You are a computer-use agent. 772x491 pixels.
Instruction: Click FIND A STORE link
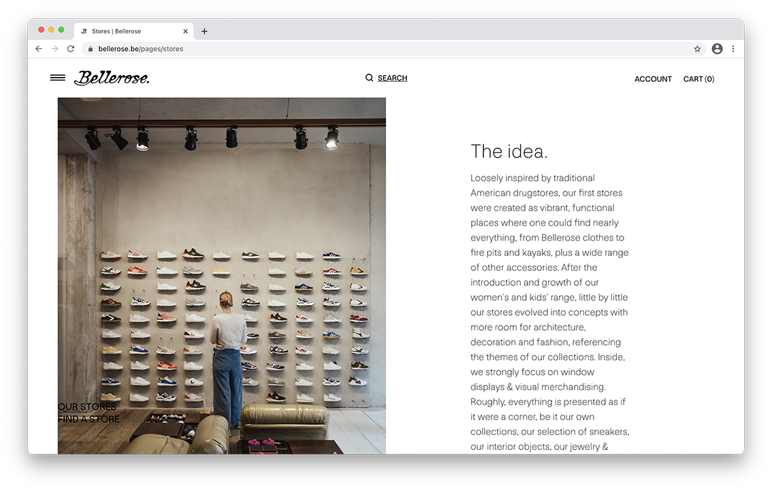89,419
